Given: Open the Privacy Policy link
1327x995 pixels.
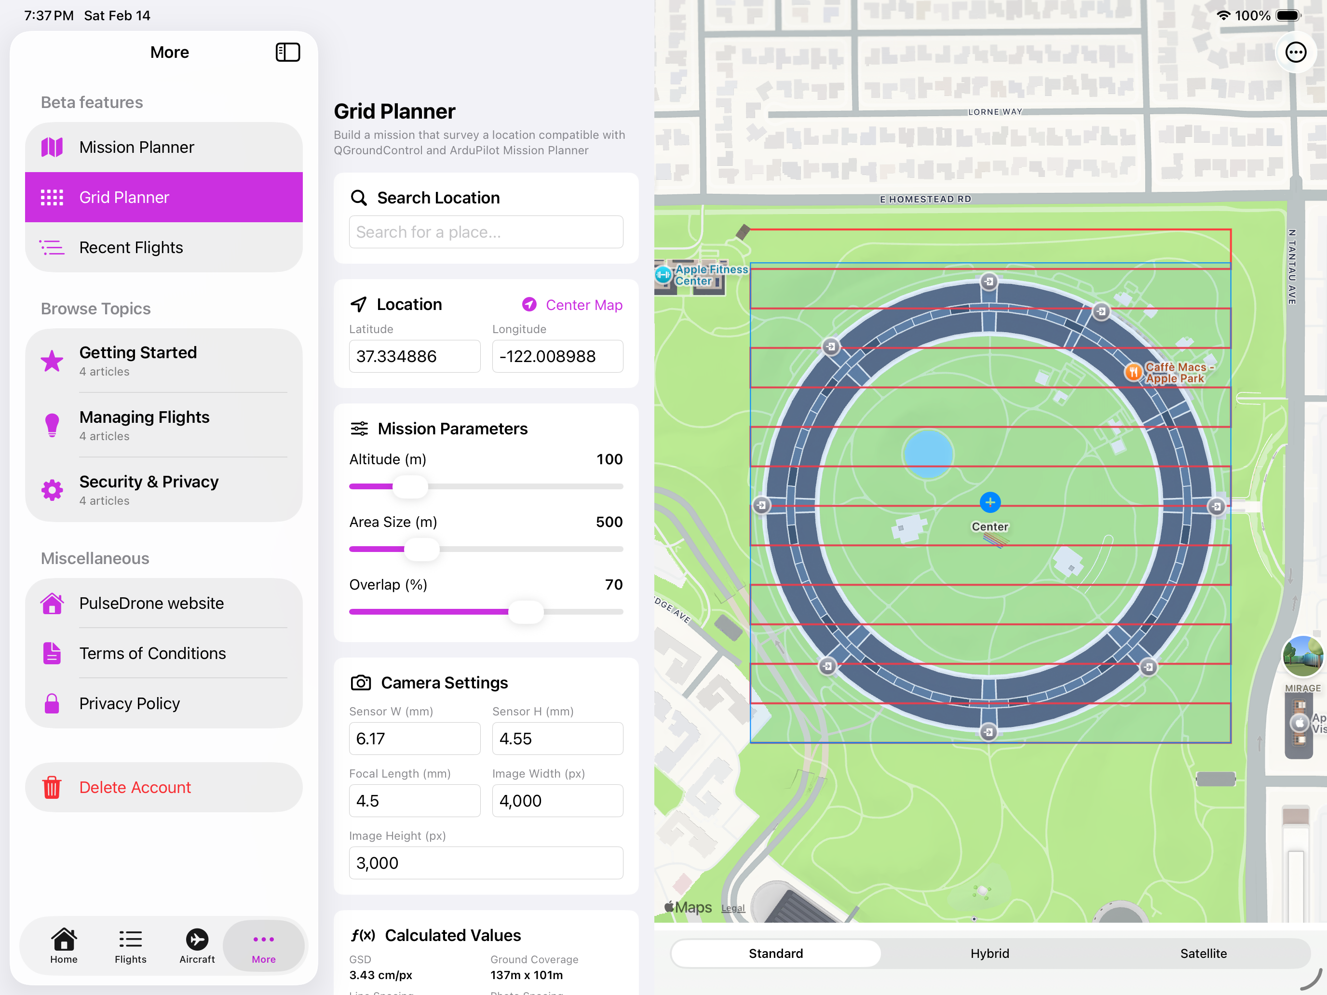Looking at the screenshot, I should pyautogui.click(x=130, y=703).
